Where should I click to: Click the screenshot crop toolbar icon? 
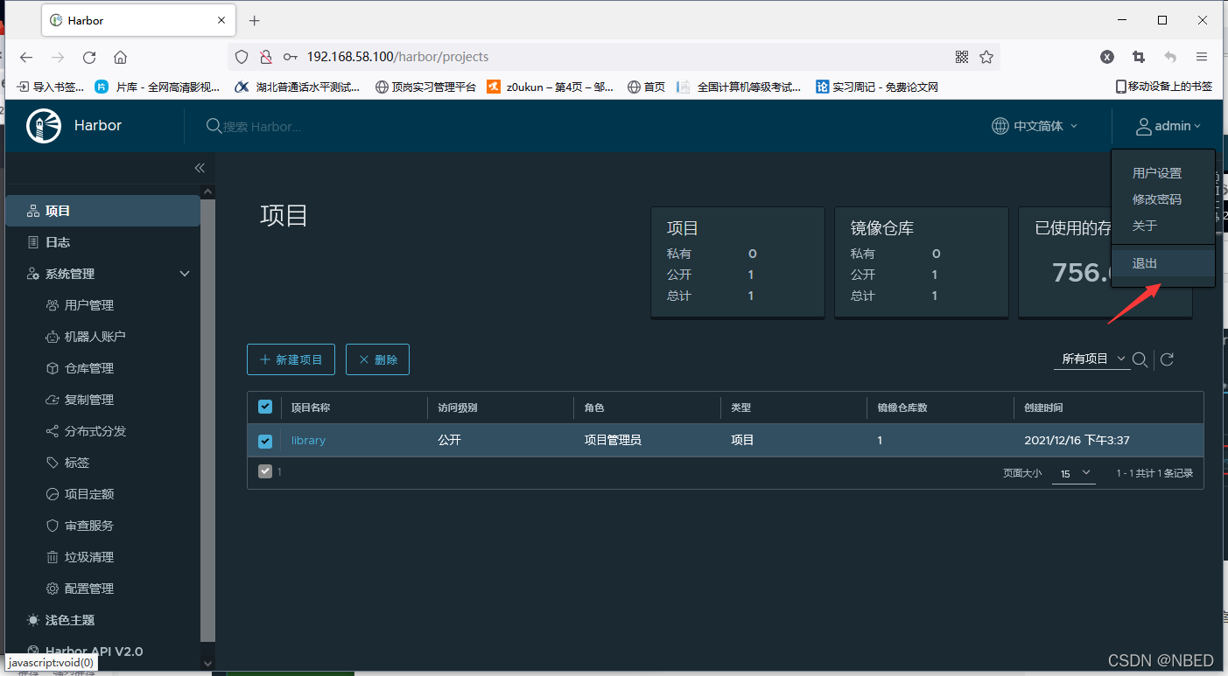click(x=1139, y=57)
